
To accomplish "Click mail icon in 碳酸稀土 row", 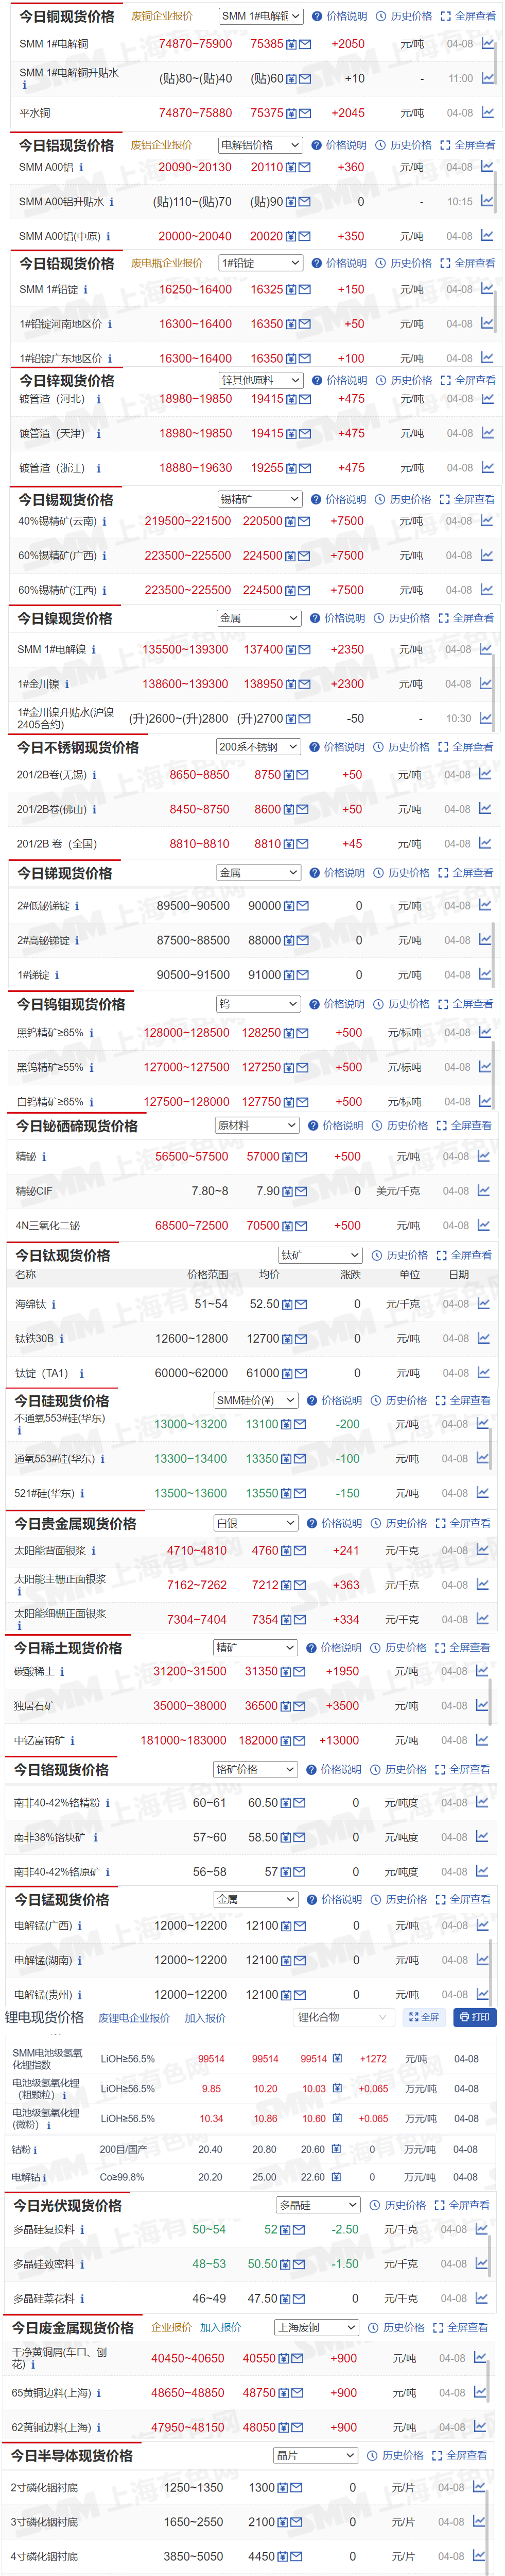I will pos(301,1672).
